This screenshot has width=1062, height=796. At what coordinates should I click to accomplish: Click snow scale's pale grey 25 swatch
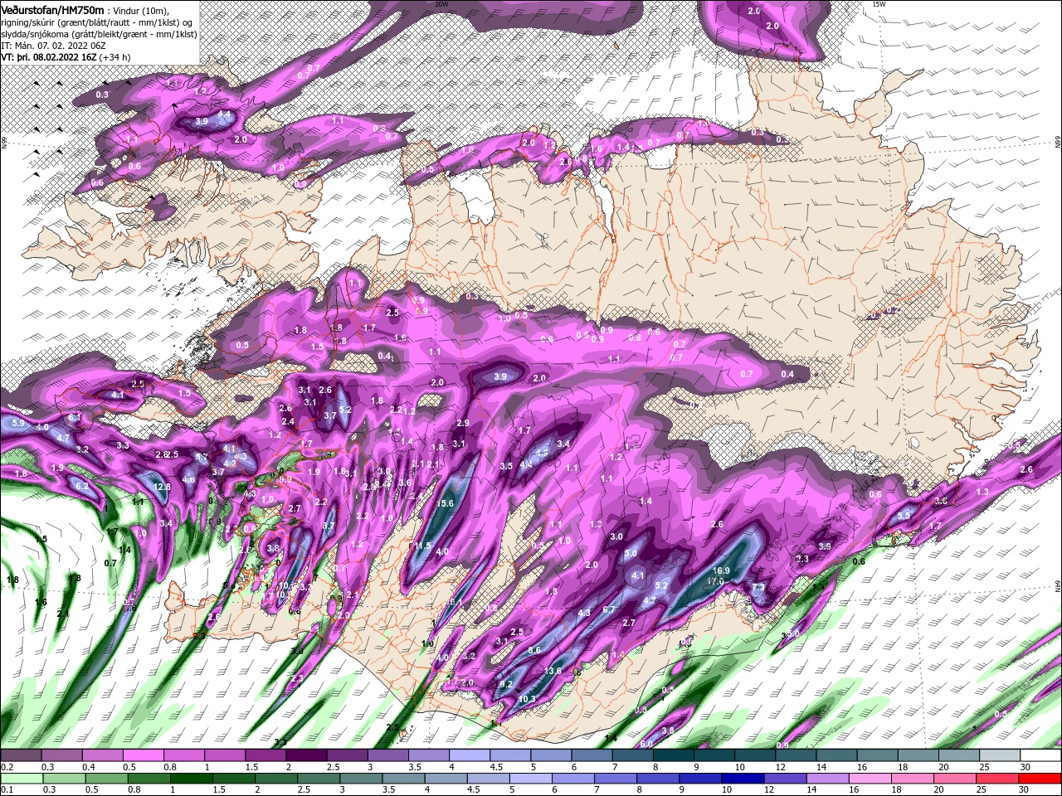1001,755
